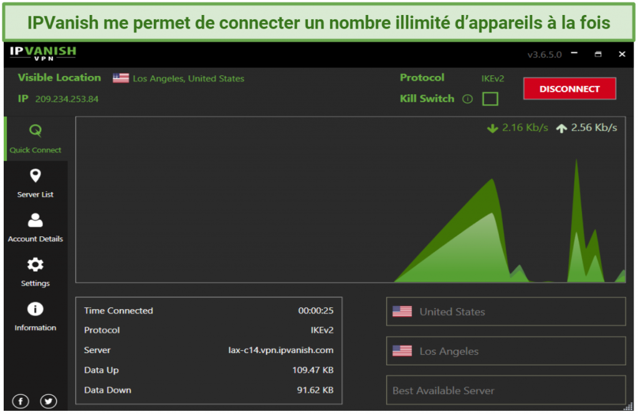The height and width of the screenshot is (414, 638).
Task: Open the IPVanish Facebook page icon
Action: pyautogui.click(x=21, y=402)
